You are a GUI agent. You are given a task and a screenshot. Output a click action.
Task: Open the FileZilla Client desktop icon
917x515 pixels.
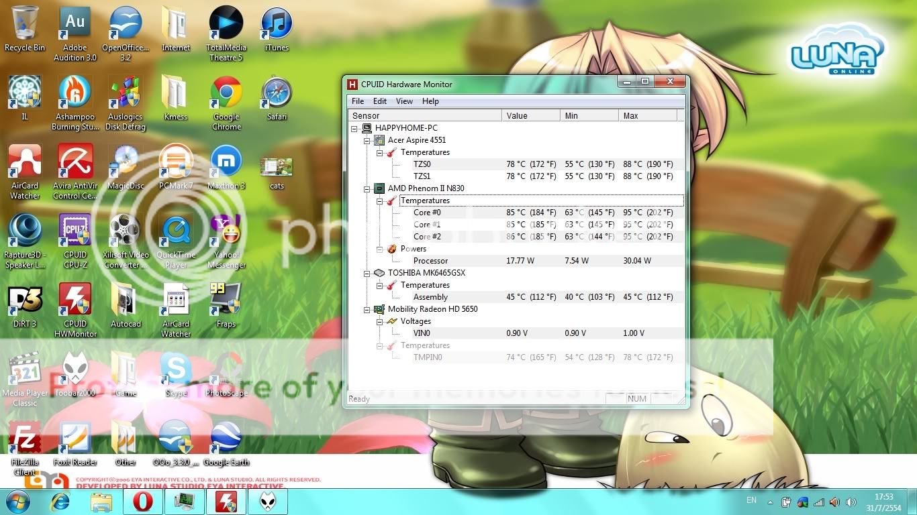tap(25, 439)
